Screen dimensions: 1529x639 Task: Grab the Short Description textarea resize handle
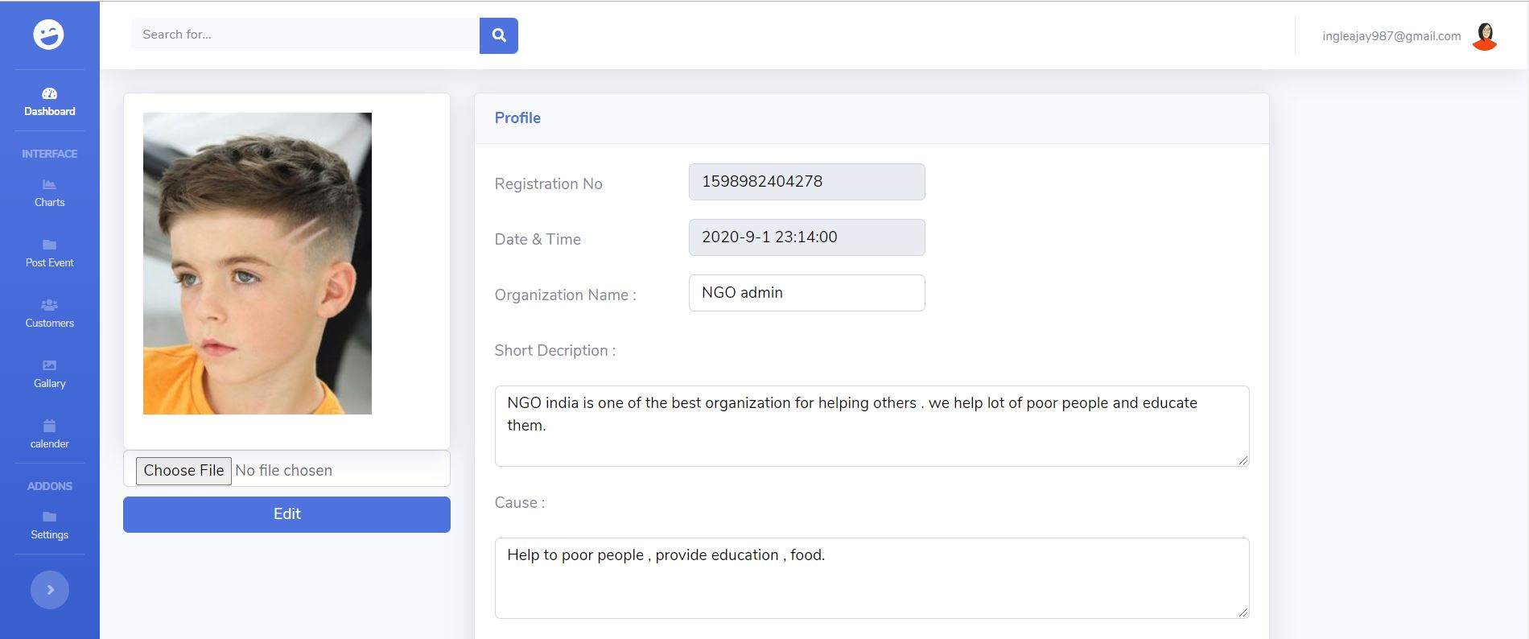pyautogui.click(x=1243, y=460)
